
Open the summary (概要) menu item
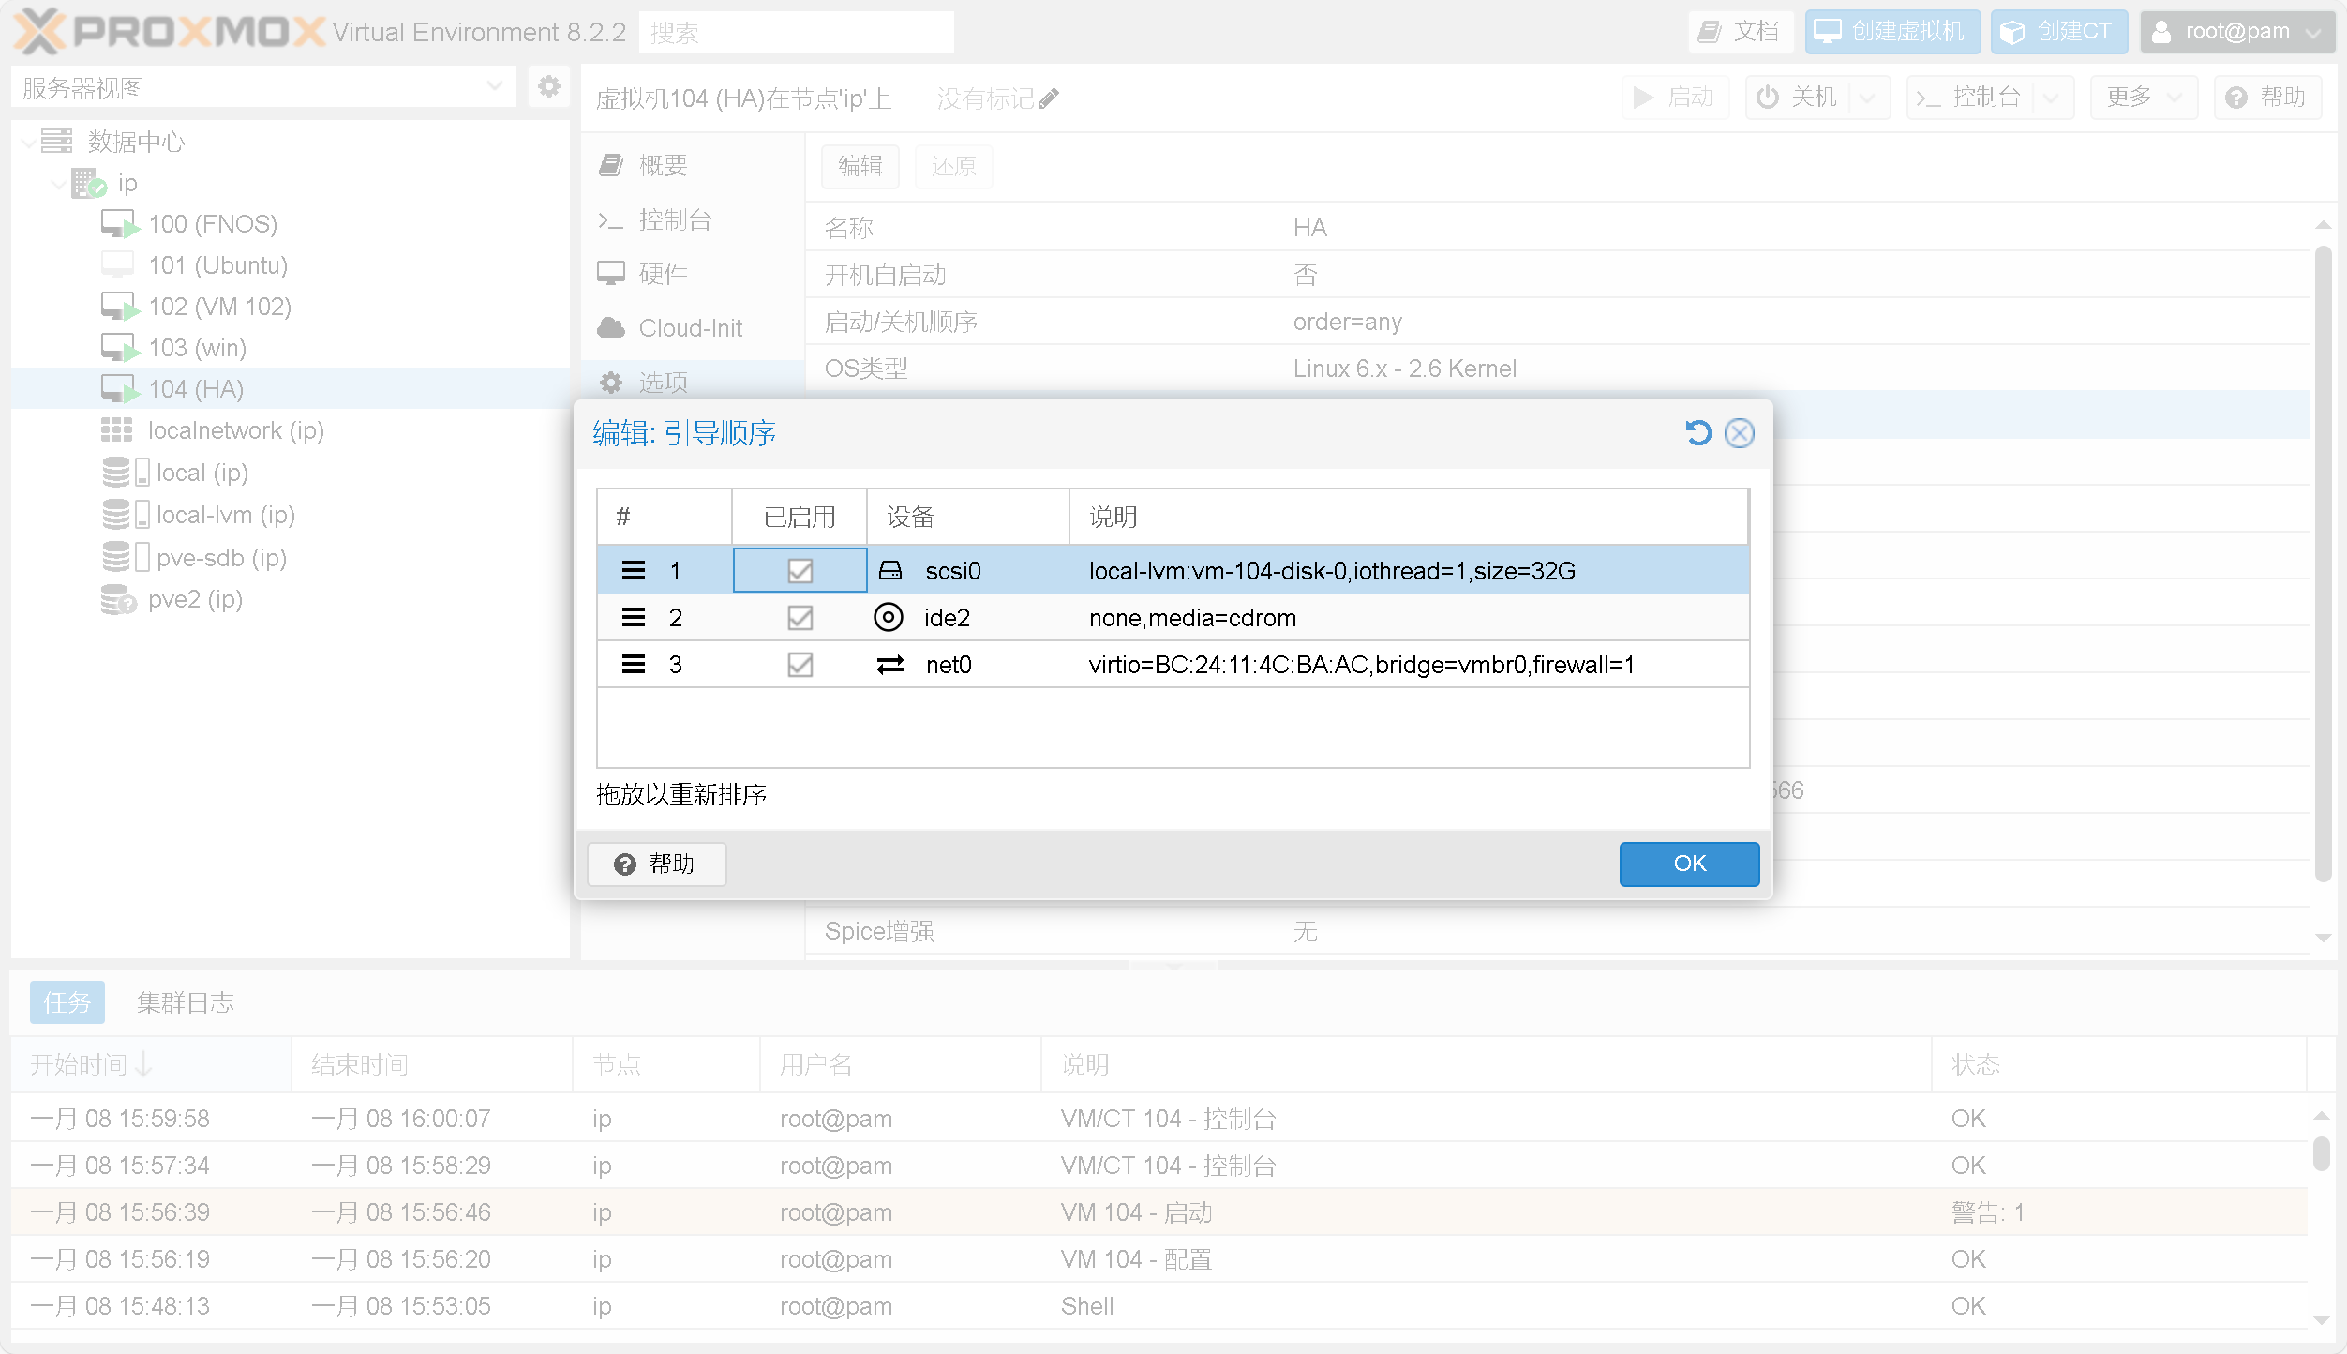point(693,165)
